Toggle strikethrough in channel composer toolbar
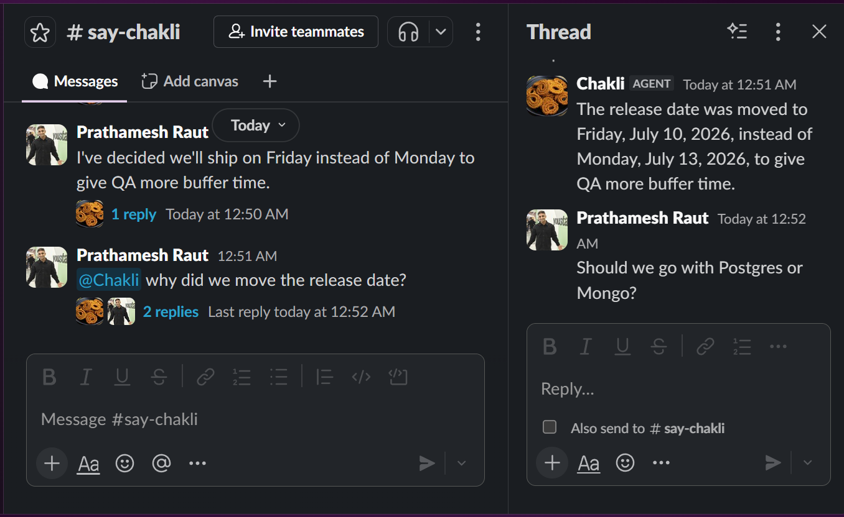This screenshot has width=844, height=517. click(159, 377)
